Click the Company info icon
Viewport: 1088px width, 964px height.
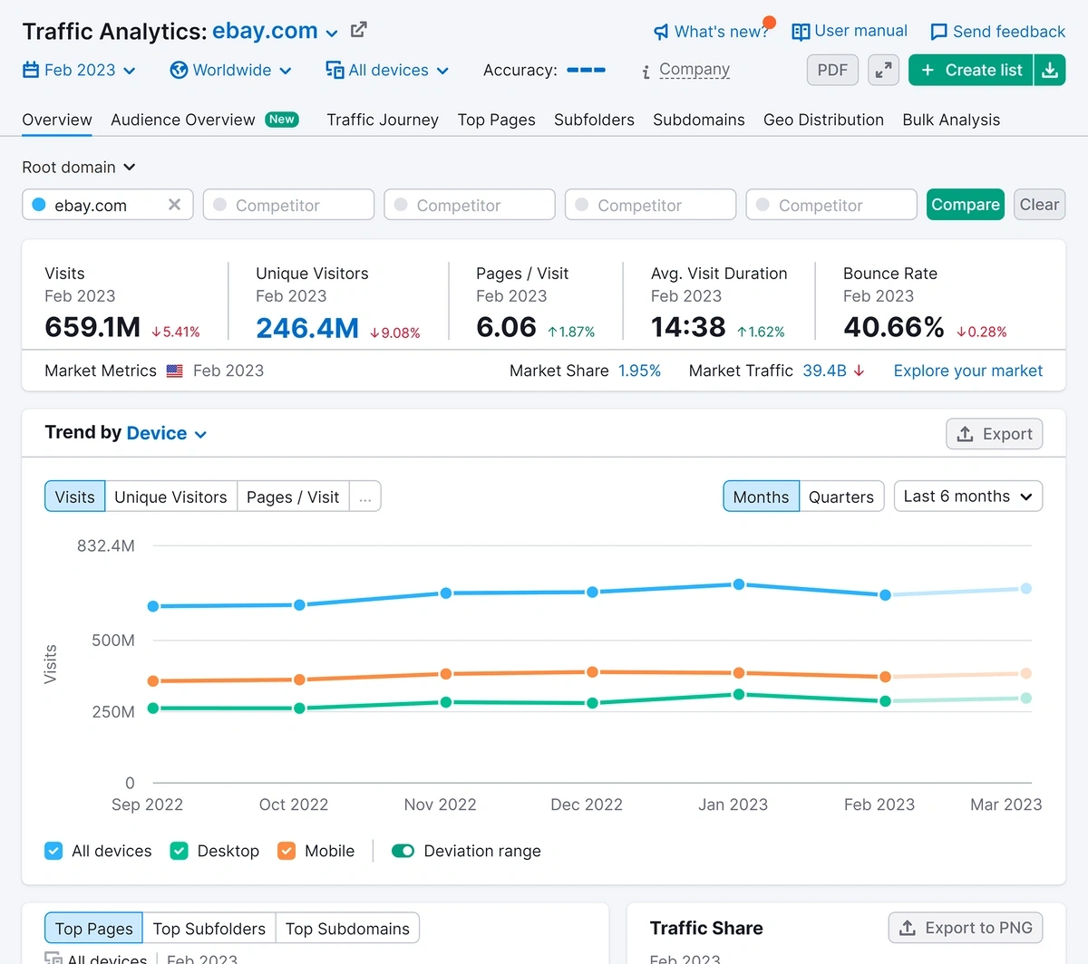tap(646, 72)
